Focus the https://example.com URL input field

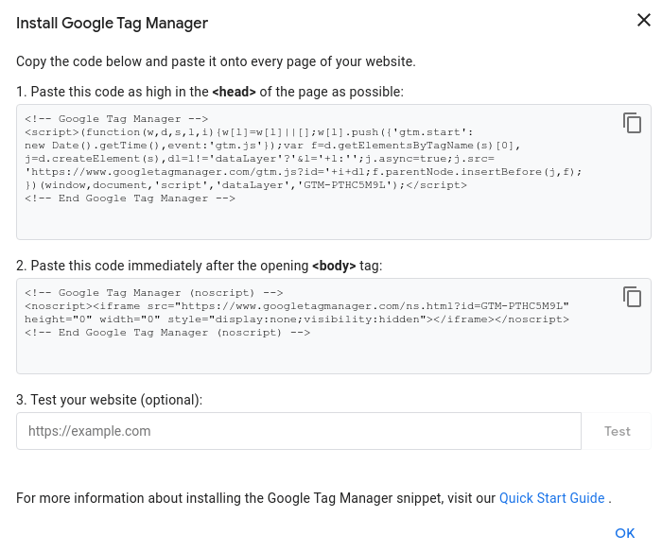298,431
